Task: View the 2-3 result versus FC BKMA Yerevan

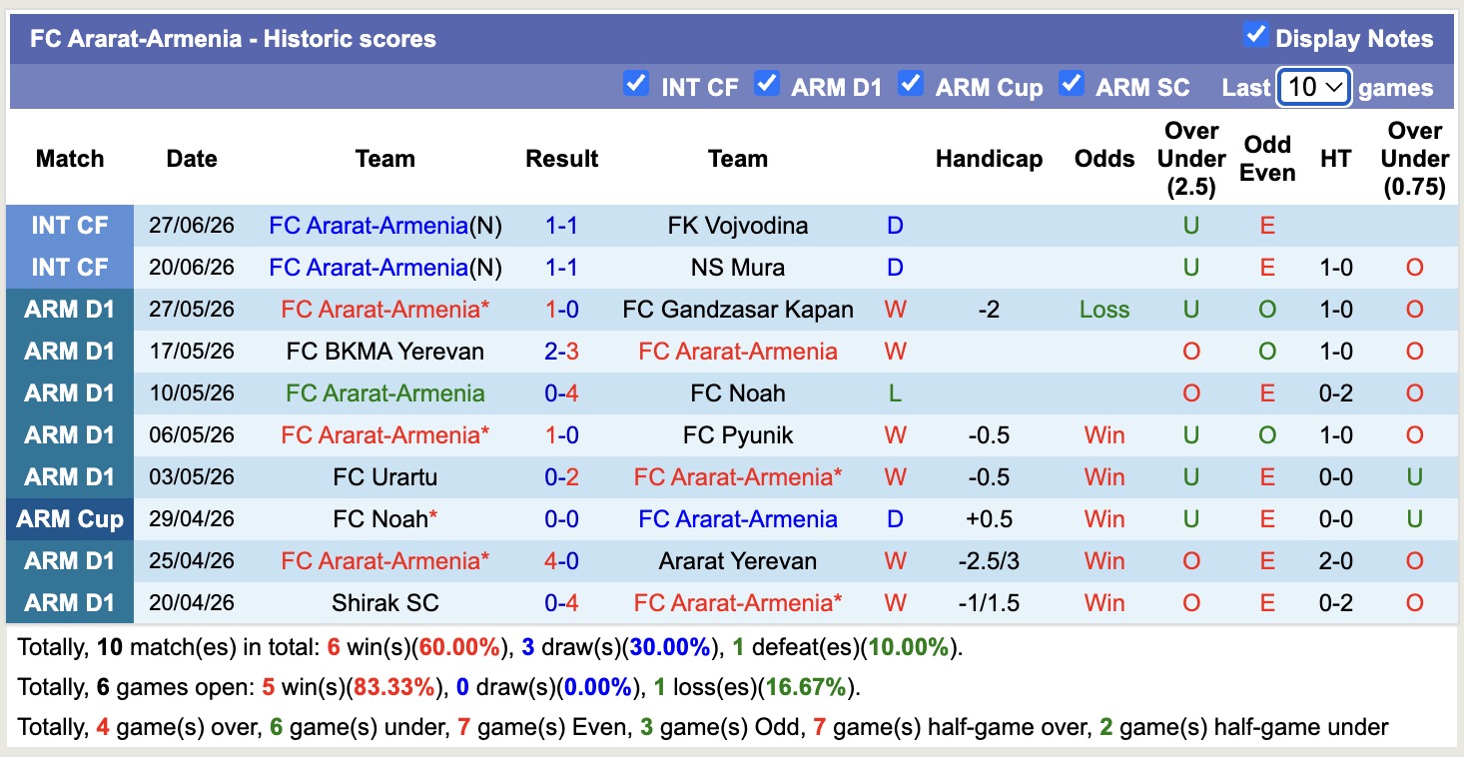Action: (x=562, y=352)
